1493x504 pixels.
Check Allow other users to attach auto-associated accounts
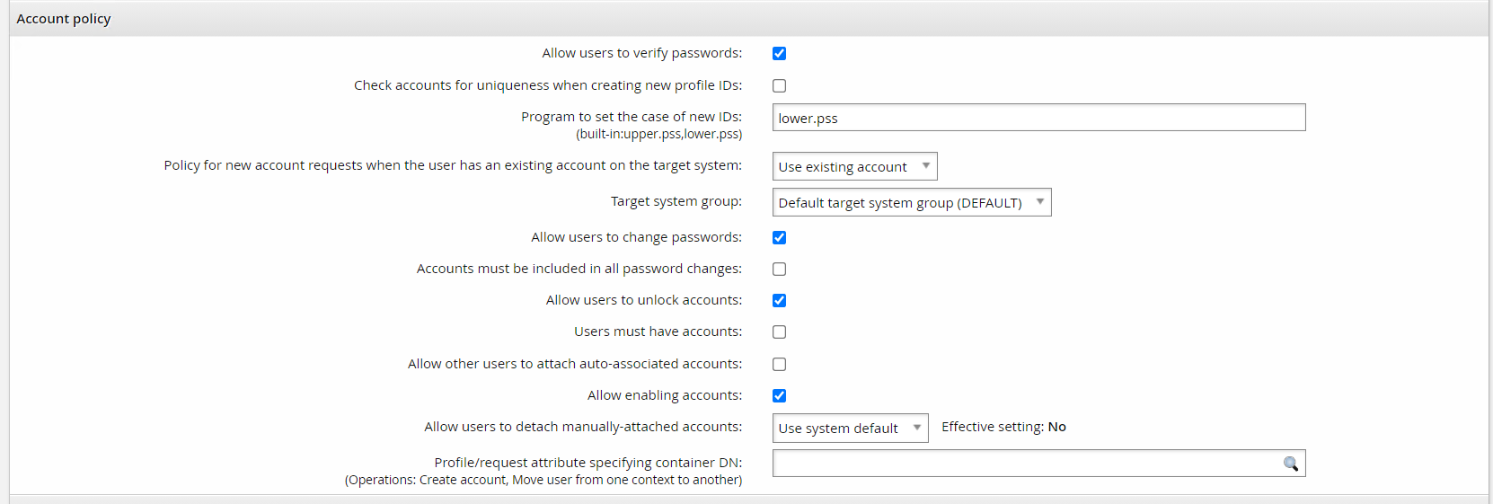(779, 365)
